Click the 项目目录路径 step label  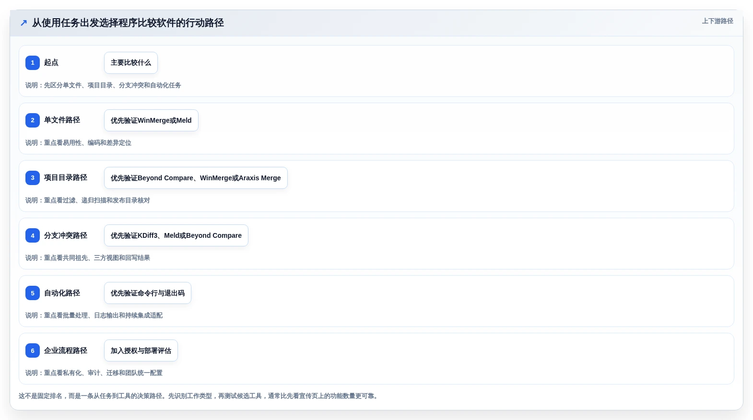tap(66, 177)
